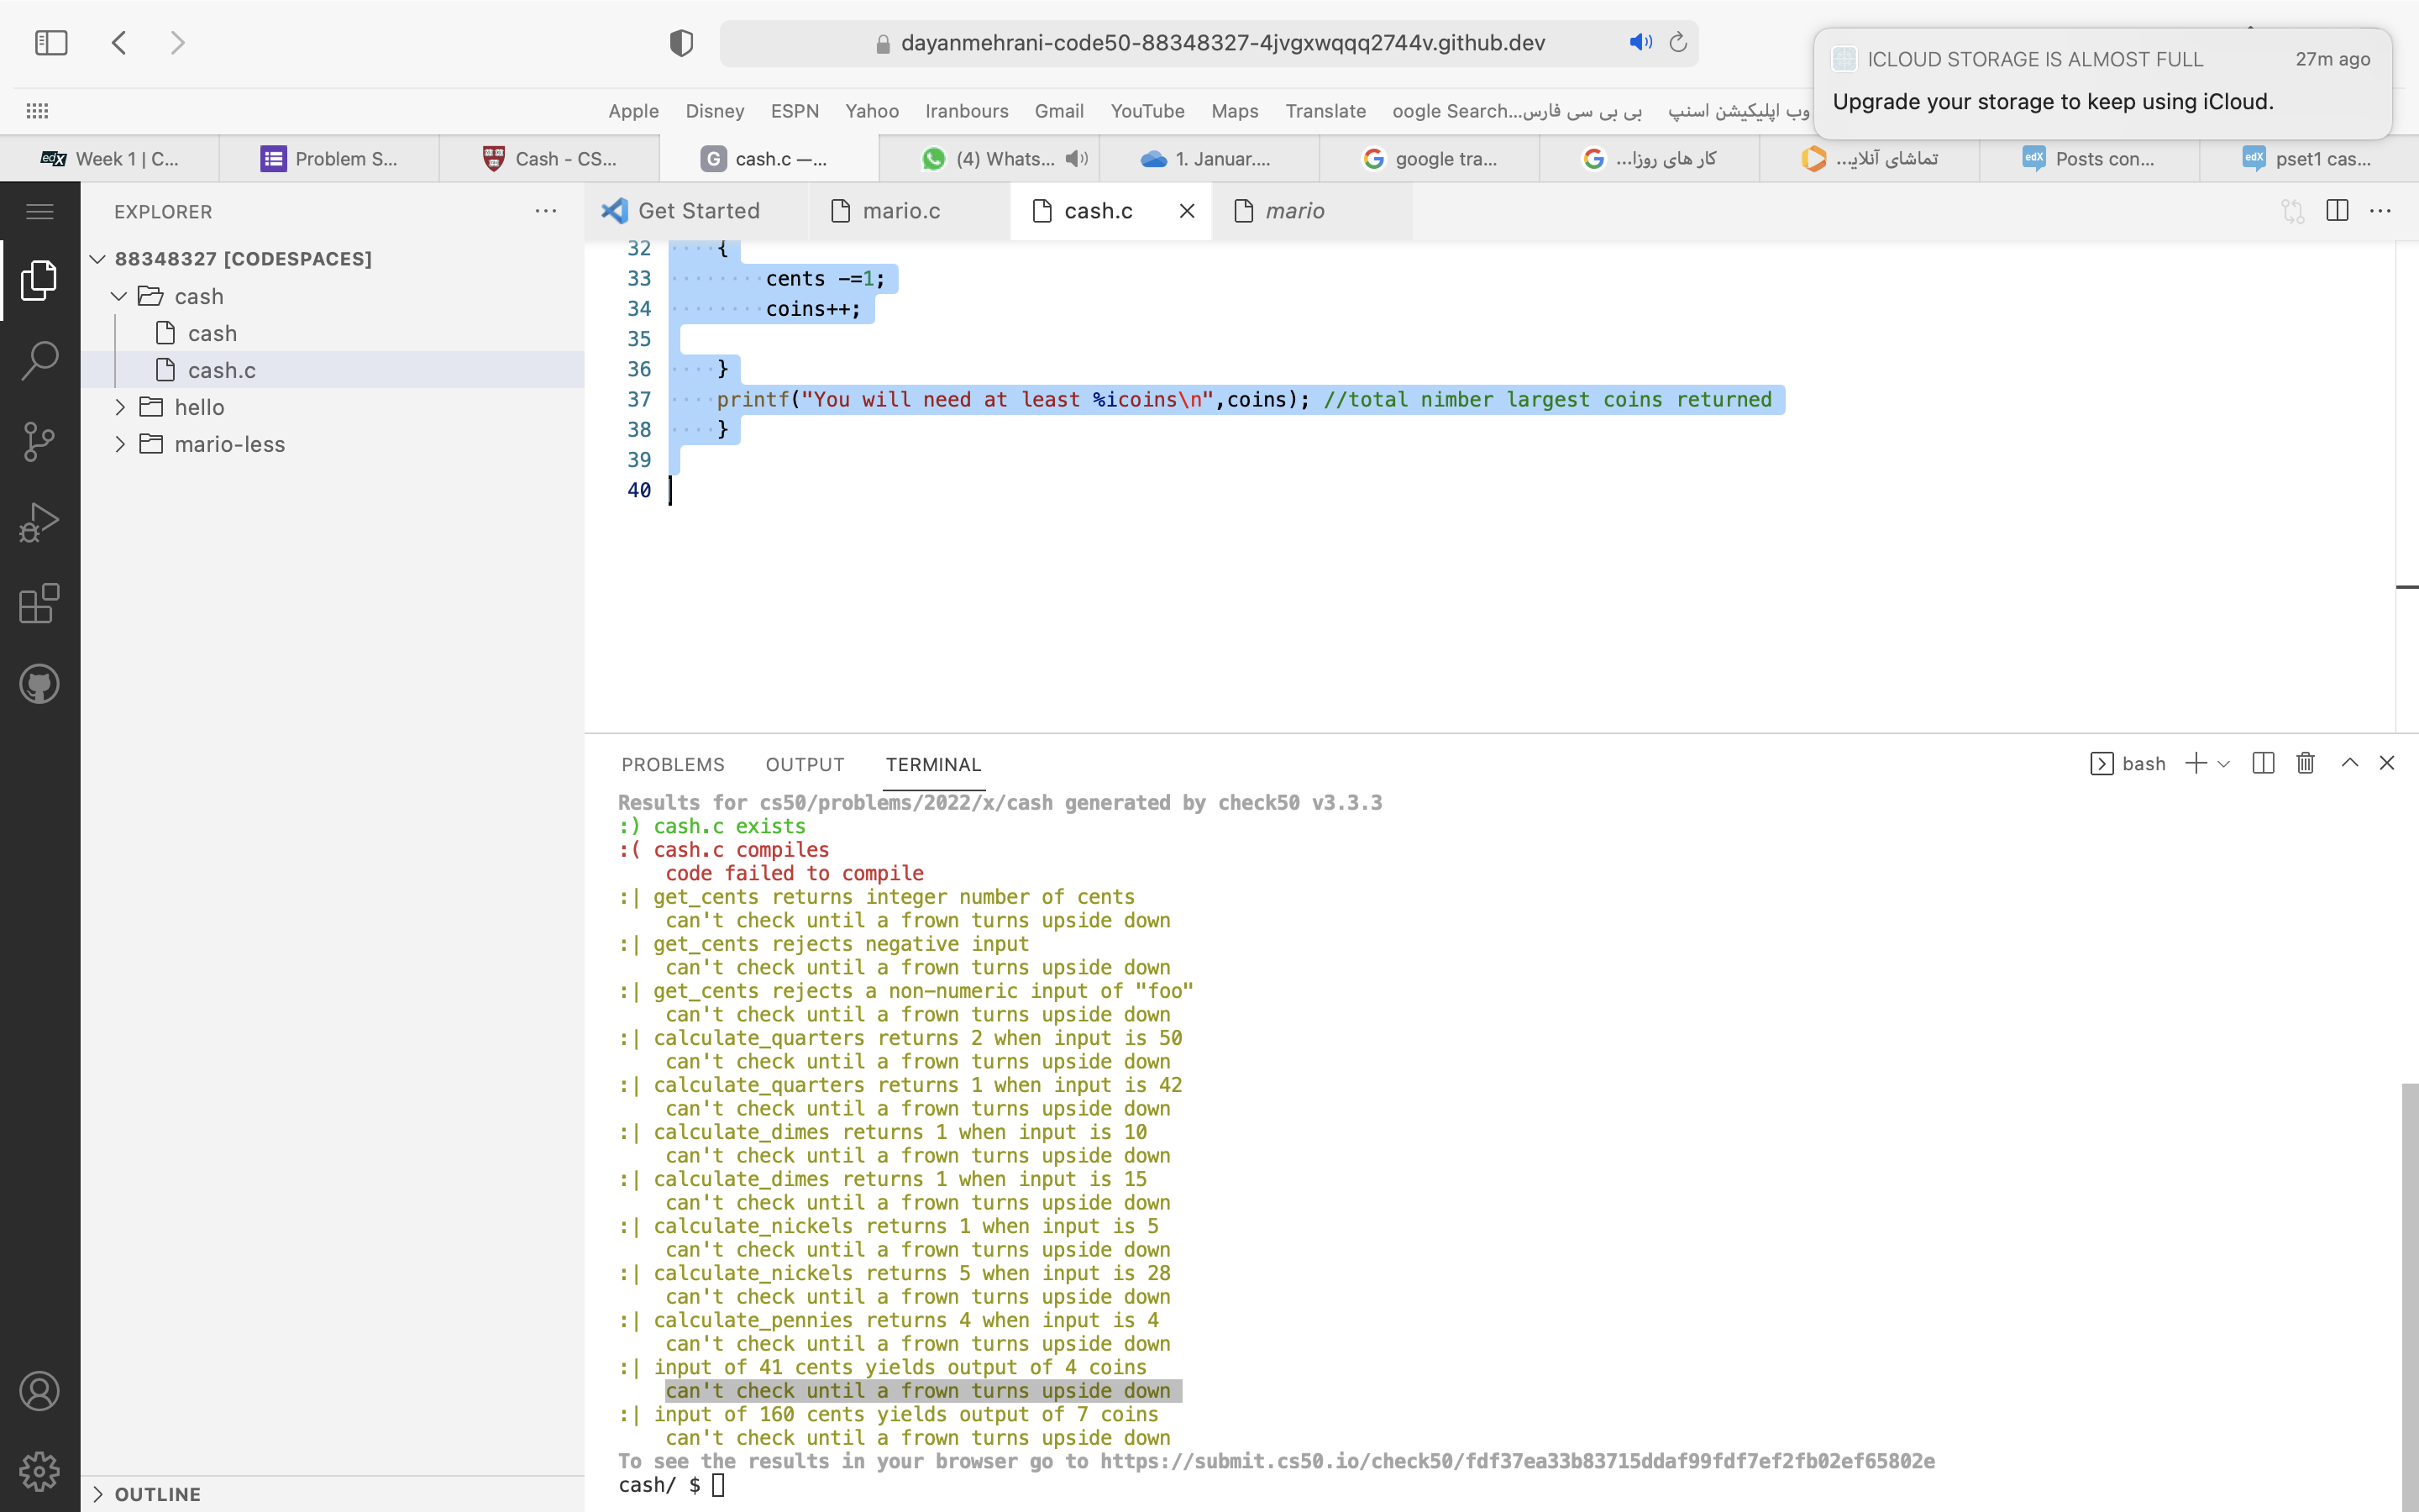Open the GitHub view icon
The width and height of the screenshot is (2419, 1512).
[39, 685]
